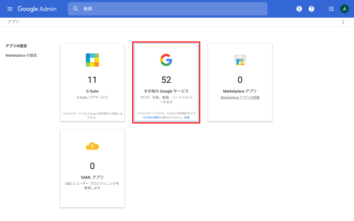Click the G Suite コアサービス subtitle

pyautogui.click(x=92, y=98)
